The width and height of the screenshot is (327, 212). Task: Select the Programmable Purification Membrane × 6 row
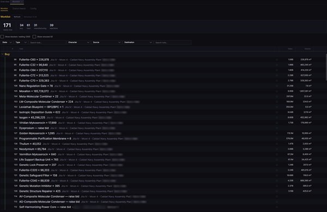tap(162, 139)
